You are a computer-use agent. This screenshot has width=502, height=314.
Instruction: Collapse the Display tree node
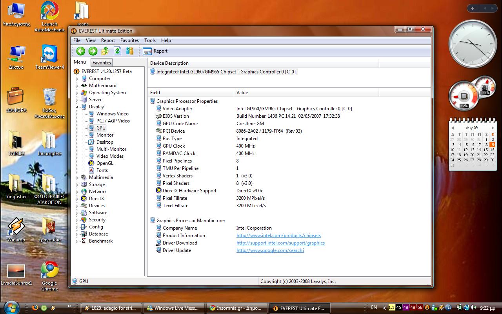(x=77, y=107)
